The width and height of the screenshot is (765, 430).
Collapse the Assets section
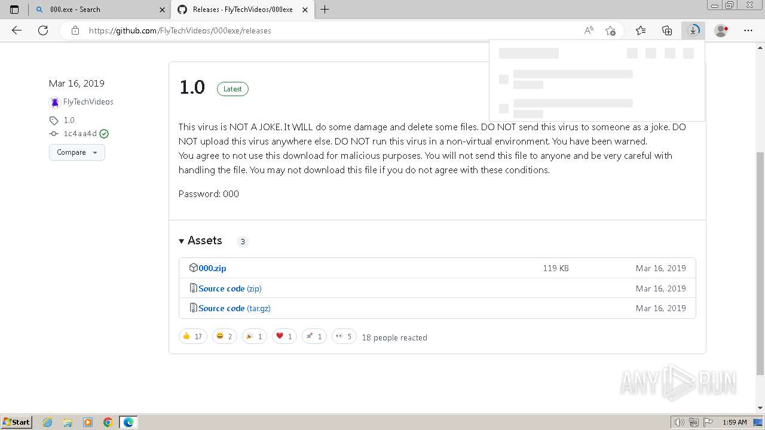200,241
